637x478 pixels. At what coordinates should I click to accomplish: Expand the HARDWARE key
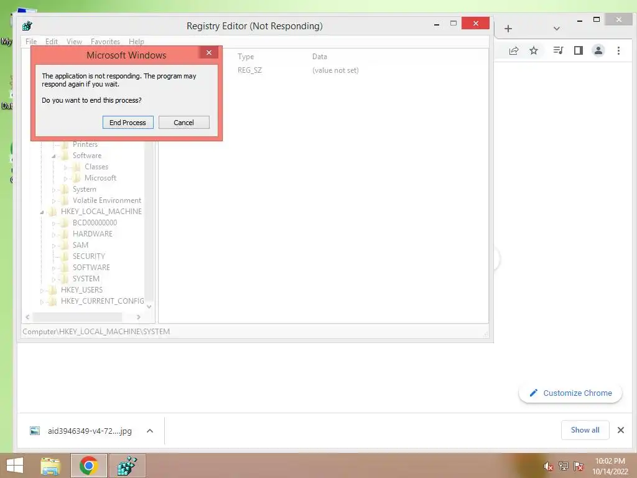(53, 235)
